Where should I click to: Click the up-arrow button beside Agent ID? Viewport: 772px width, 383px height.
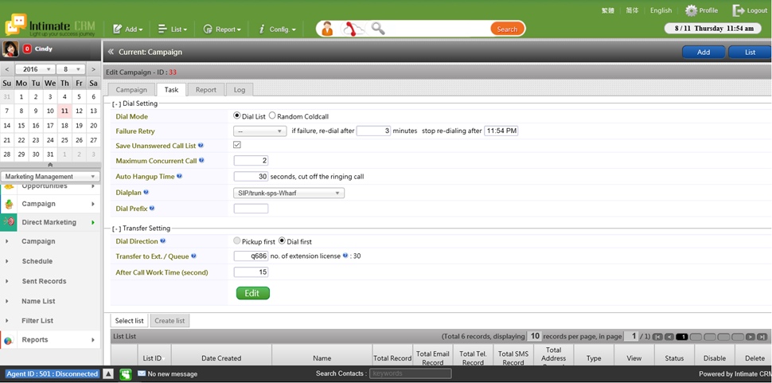(110, 373)
